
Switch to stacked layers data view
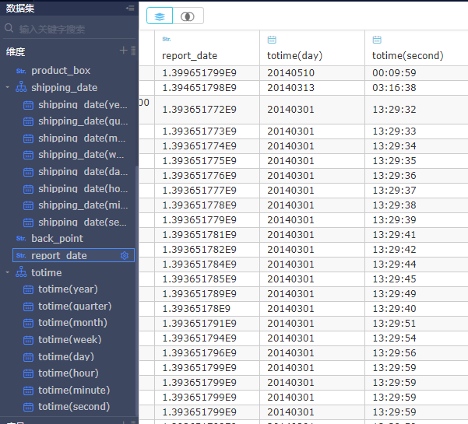coord(160,16)
